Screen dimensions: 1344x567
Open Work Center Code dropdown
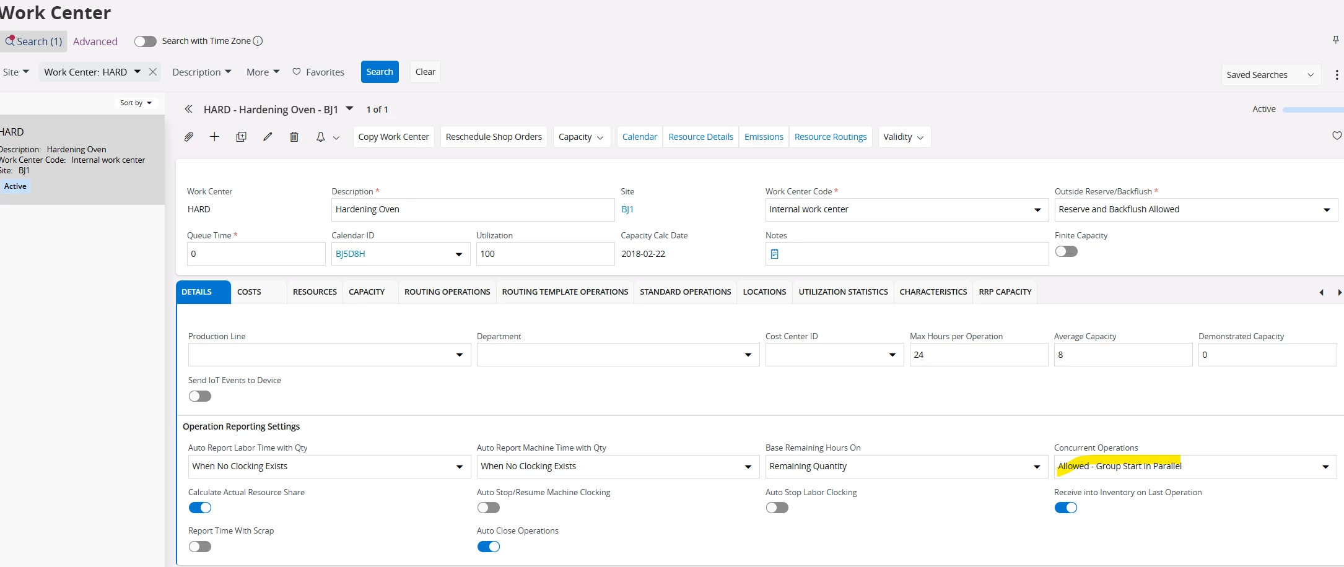(1037, 210)
